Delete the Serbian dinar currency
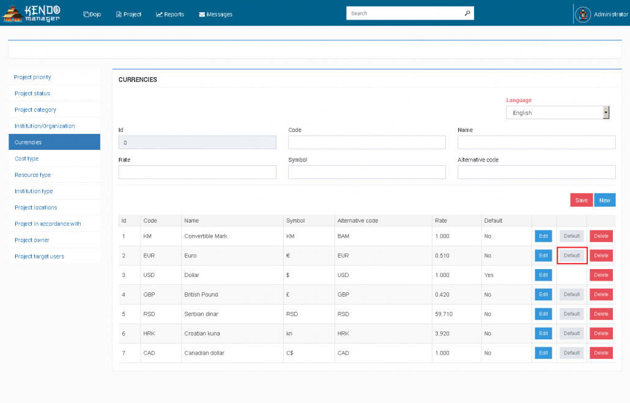The image size is (630, 403). 601,314
